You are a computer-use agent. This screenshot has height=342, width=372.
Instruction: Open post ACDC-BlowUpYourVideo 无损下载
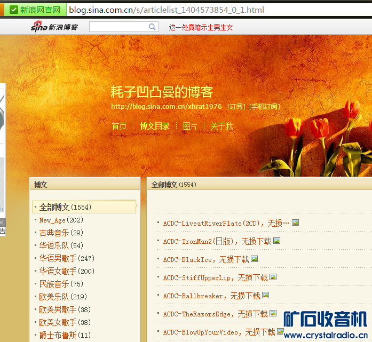point(219,332)
